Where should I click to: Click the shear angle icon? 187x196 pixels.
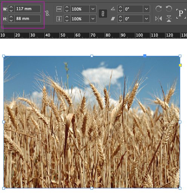[x=113, y=19]
